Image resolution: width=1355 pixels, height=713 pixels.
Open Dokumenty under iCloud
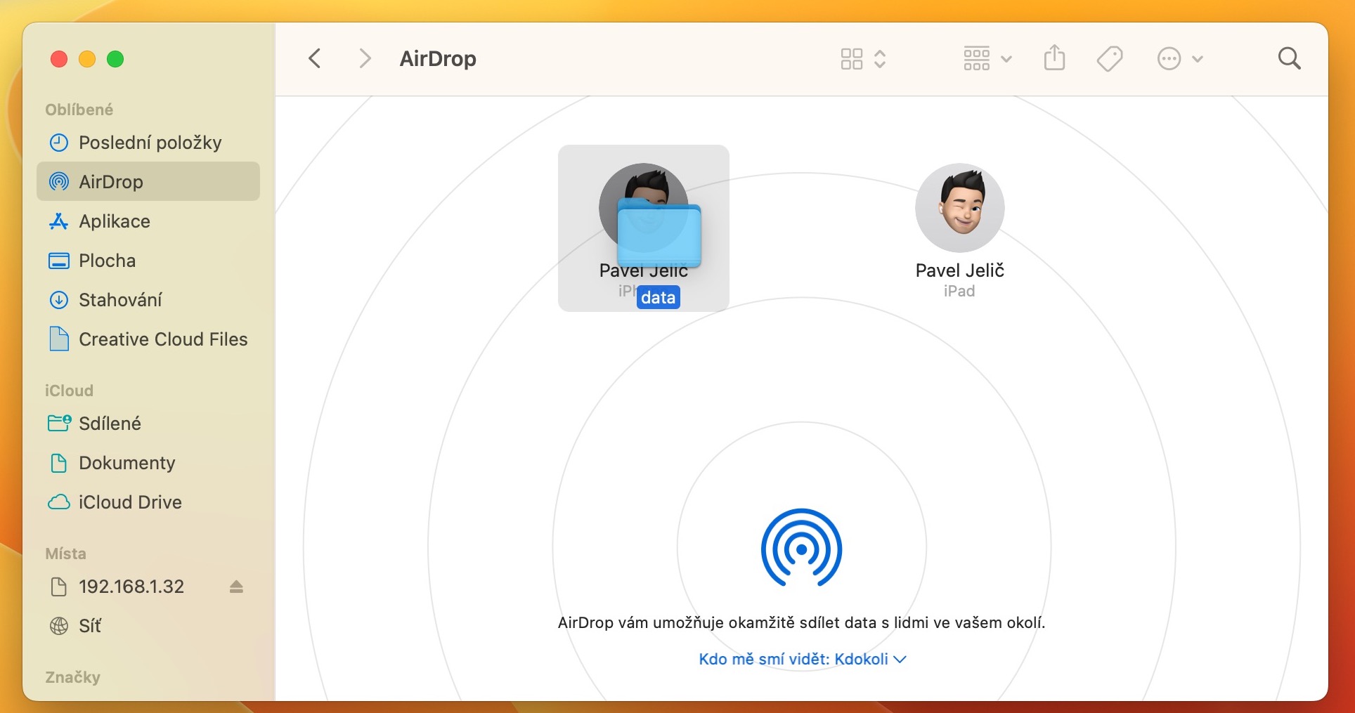148,463
